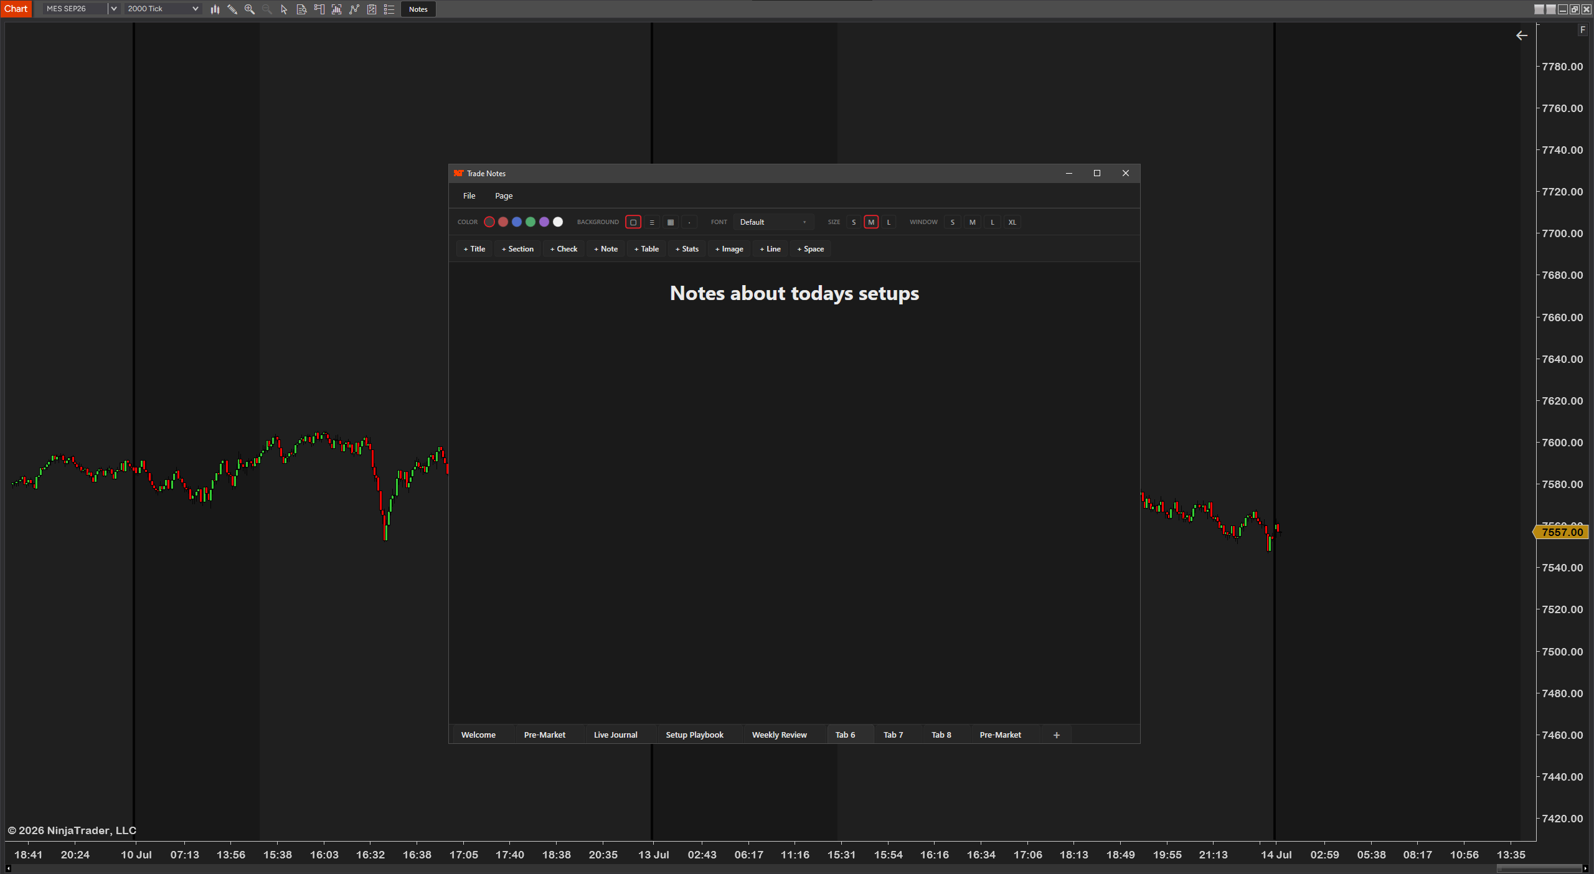Maximize the Trade Notes window

pos(1097,173)
